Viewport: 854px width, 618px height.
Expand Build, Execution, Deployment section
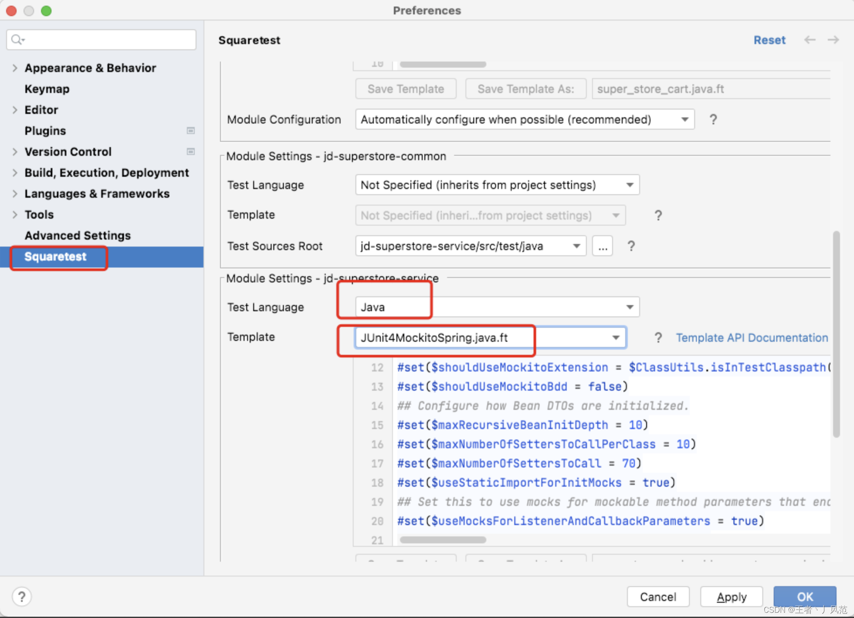pyautogui.click(x=15, y=173)
